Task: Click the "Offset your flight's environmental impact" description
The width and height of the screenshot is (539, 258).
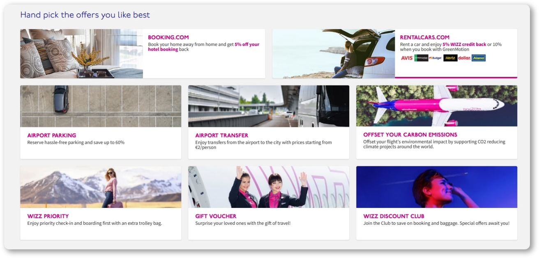Action: (434, 144)
